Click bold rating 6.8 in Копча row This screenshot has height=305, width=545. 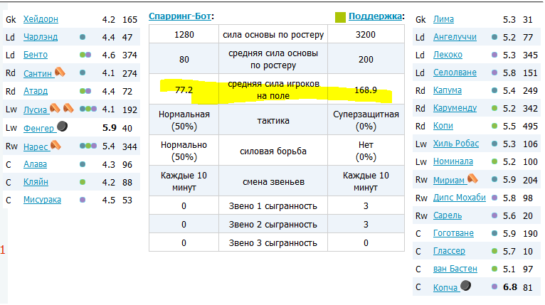510,287
